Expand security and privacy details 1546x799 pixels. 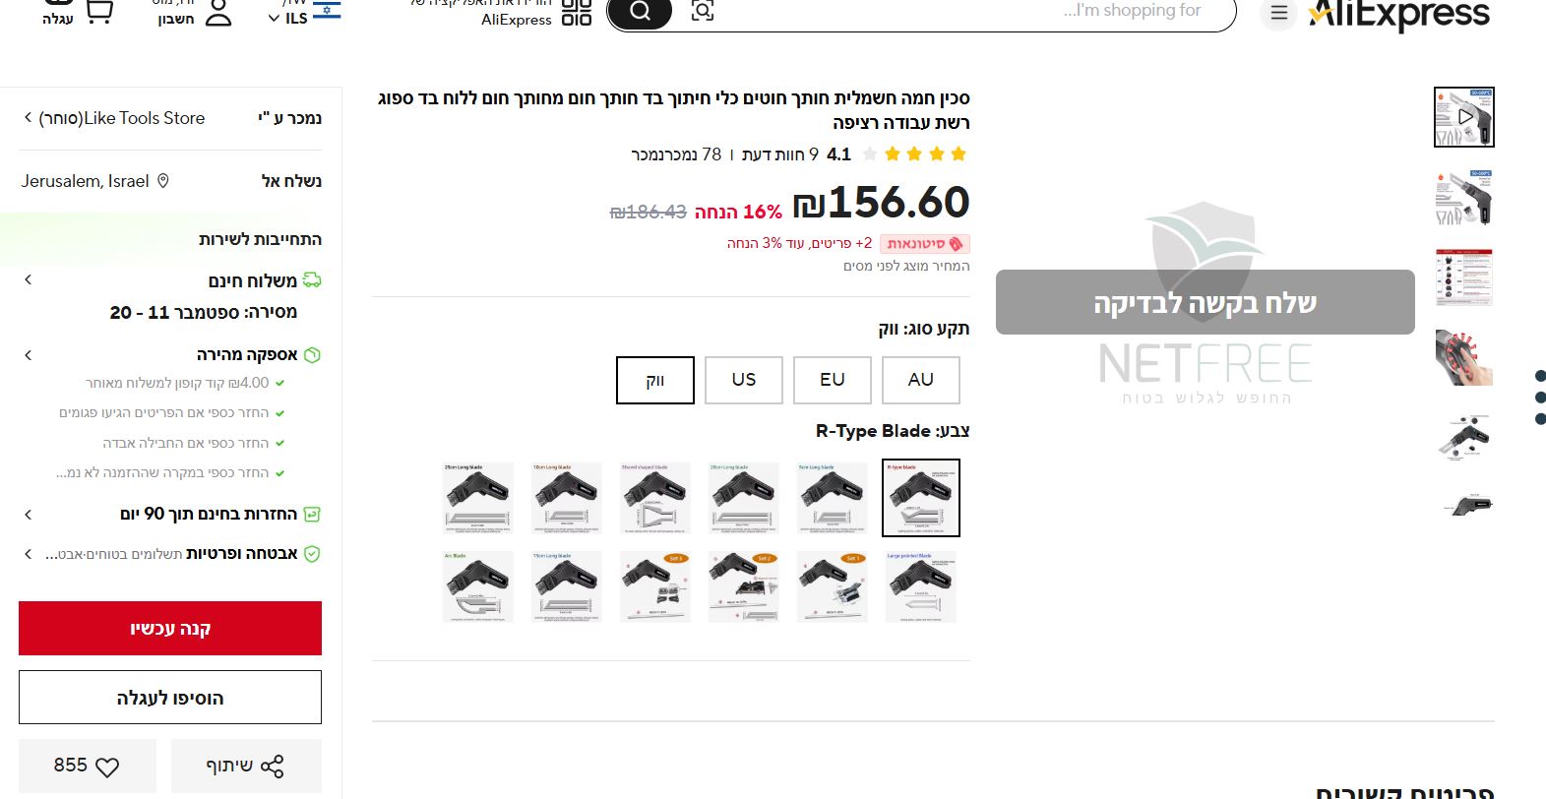click(x=29, y=554)
